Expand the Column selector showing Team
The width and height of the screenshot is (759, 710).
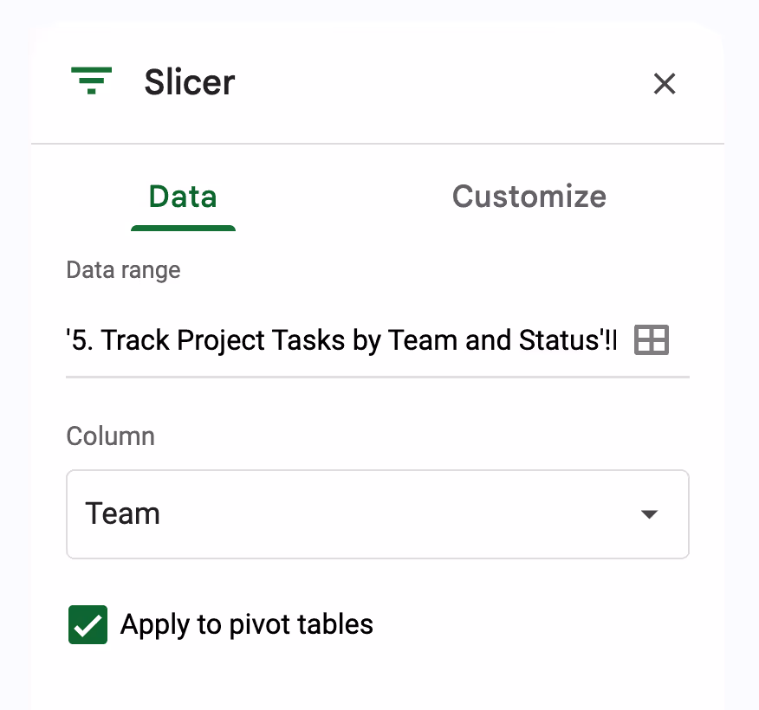[377, 513]
